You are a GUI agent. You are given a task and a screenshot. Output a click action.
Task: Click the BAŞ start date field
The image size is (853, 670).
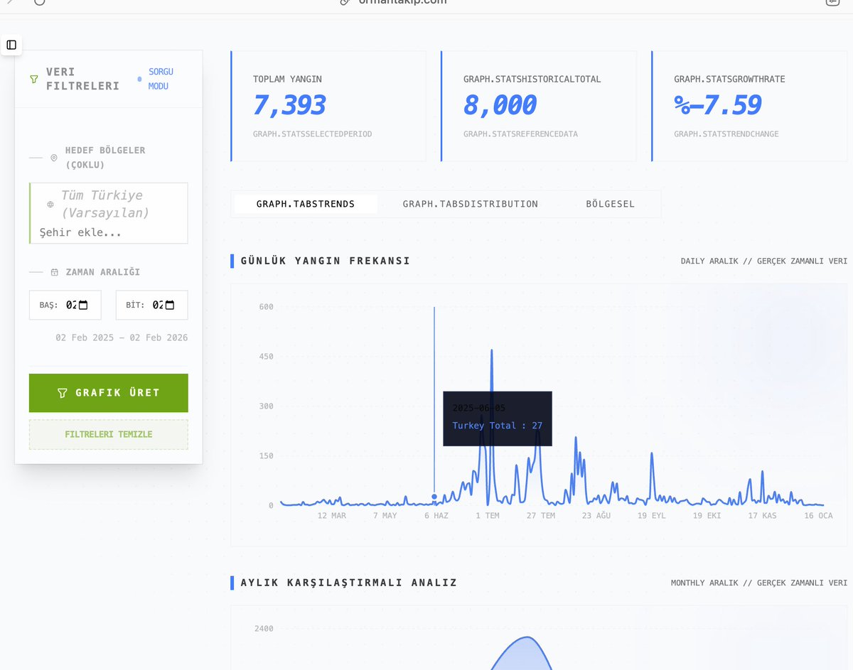tap(65, 305)
